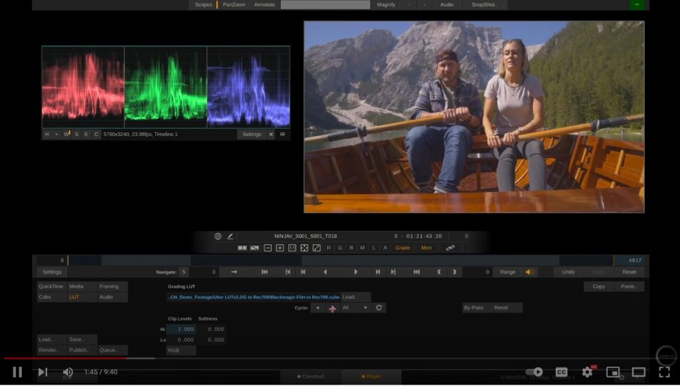Jump to the last frame of timeline
Viewport: 680px width, 386px height.
click(416, 272)
